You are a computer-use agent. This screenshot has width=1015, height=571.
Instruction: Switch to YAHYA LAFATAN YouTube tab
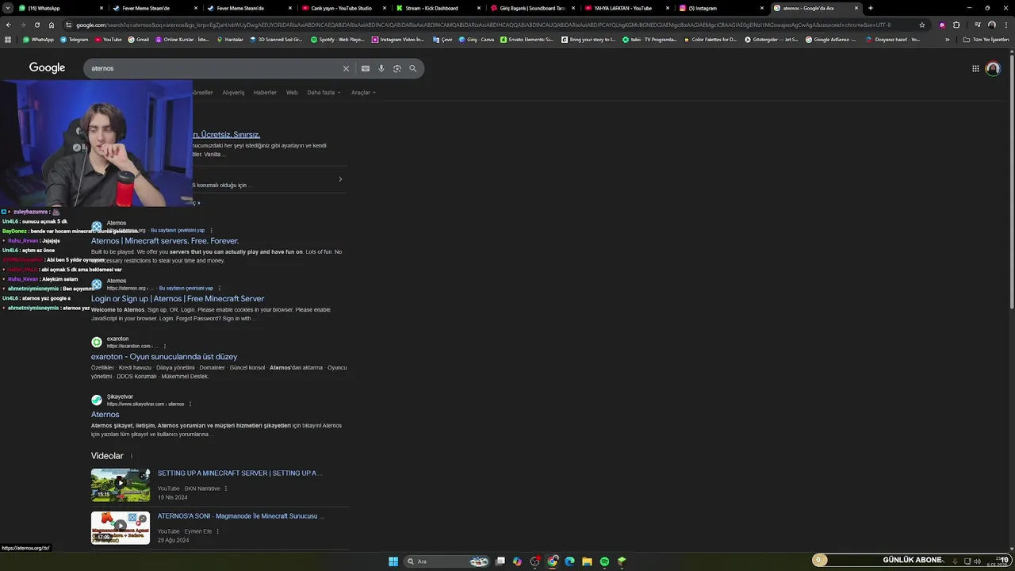(626, 8)
